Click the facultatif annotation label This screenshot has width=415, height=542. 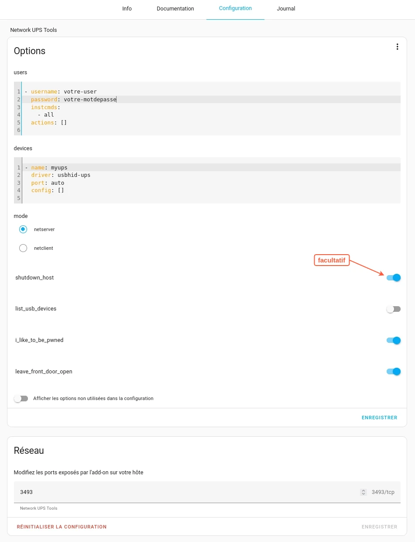coord(332,260)
